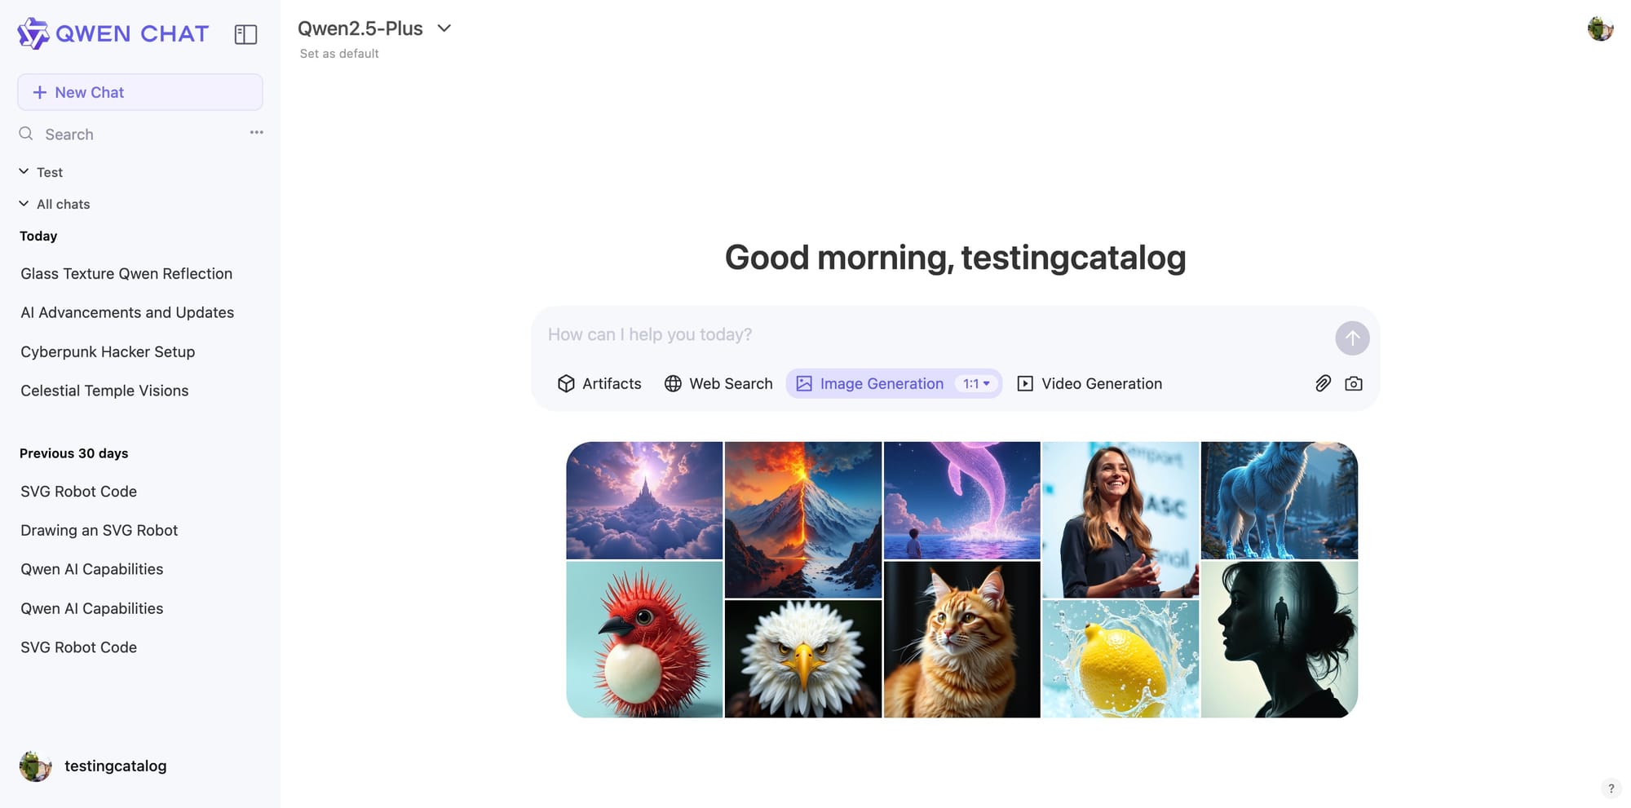
Task: Select the bald eagle image
Action: coord(803,659)
